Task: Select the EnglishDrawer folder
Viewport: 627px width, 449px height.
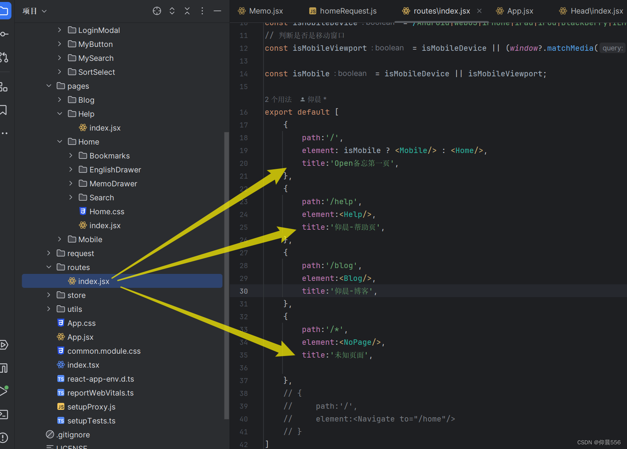Action: (x=110, y=170)
